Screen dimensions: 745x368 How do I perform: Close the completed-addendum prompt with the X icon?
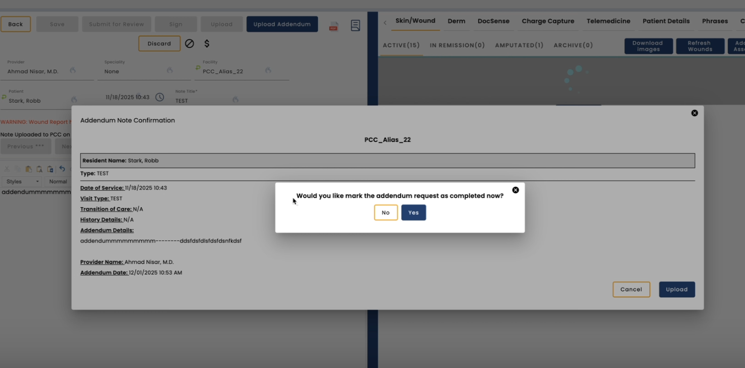tap(516, 190)
